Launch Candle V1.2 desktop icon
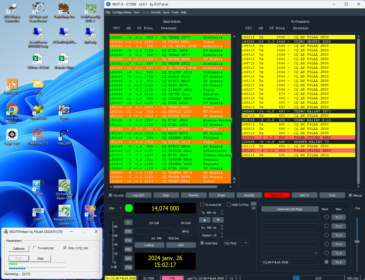 12,86
